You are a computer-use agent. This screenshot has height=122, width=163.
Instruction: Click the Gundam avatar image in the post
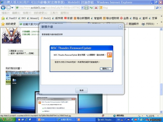(x=11, y=36)
